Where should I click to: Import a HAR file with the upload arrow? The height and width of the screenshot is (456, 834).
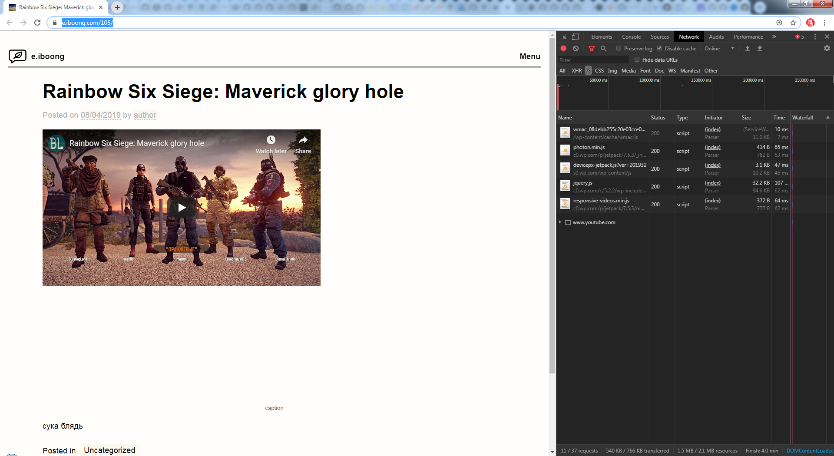tap(748, 48)
